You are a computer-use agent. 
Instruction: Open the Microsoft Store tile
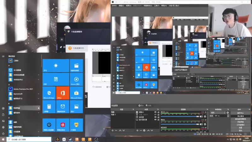pos(76,93)
